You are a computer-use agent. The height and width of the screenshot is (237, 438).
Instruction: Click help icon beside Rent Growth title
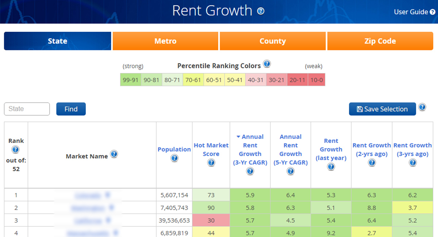261,11
